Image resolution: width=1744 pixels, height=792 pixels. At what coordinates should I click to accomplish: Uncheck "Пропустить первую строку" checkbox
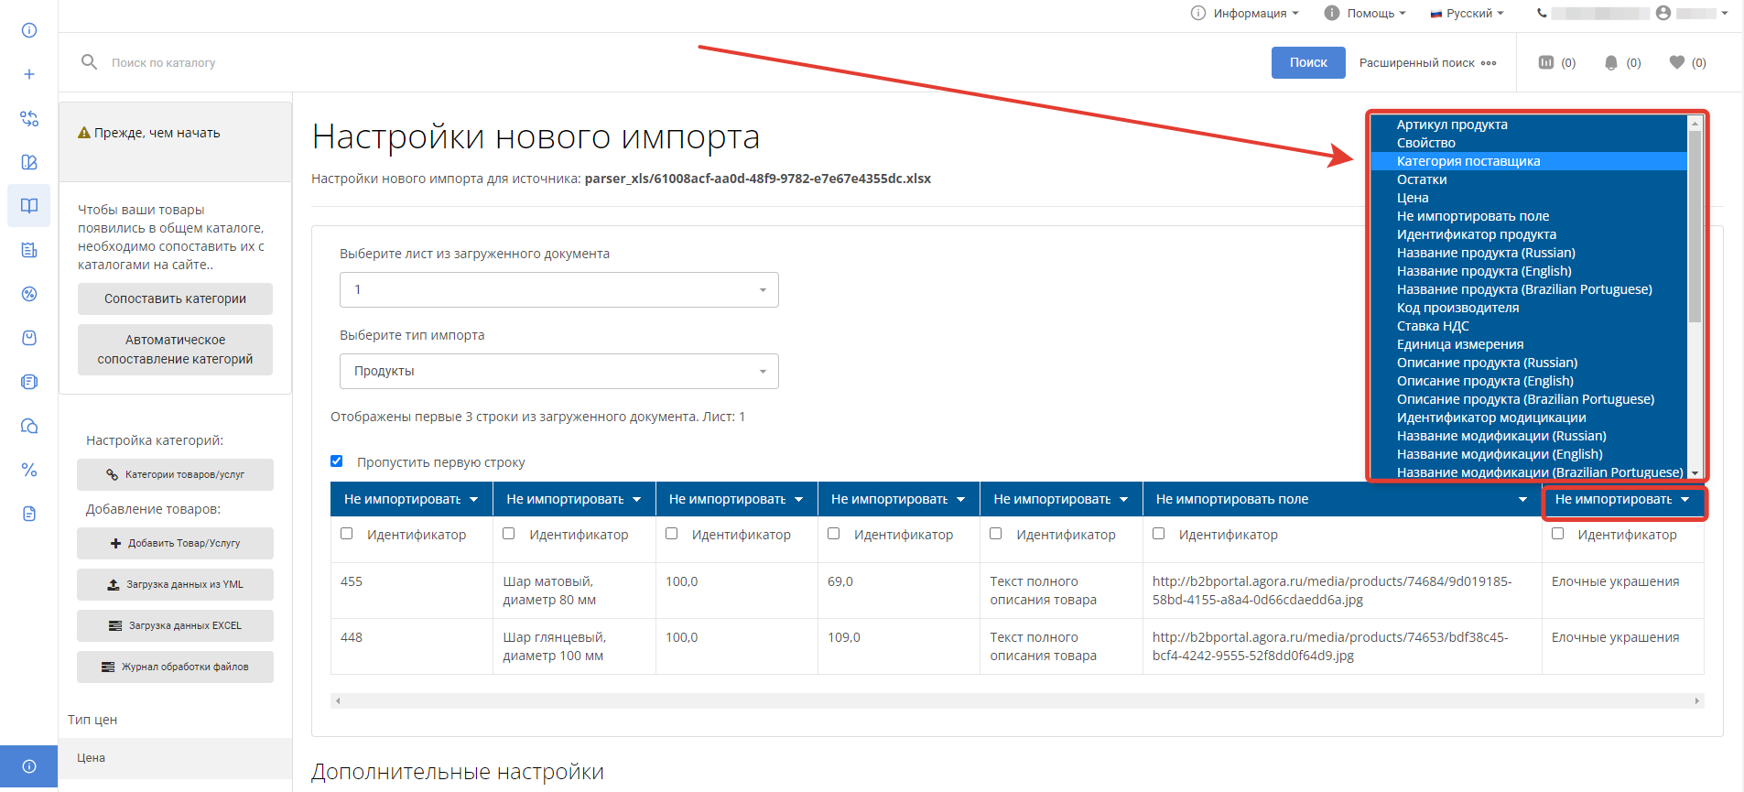click(x=337, y=461)
